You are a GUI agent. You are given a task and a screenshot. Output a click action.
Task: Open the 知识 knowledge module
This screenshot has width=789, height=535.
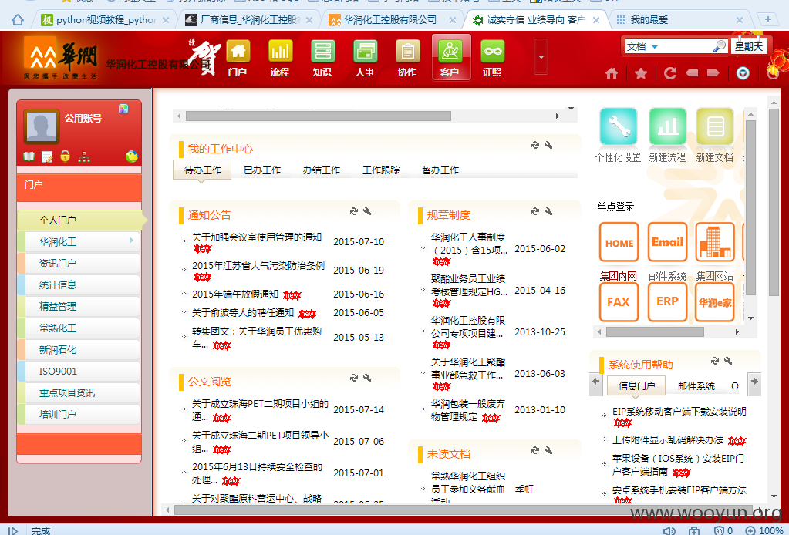click(322, 59)
